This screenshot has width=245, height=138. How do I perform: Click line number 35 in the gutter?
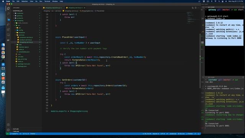(47, 63)
